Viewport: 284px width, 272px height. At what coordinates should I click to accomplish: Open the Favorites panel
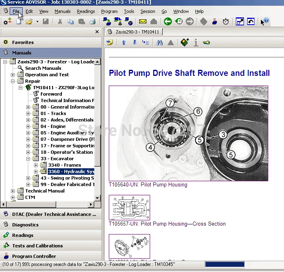51,42
